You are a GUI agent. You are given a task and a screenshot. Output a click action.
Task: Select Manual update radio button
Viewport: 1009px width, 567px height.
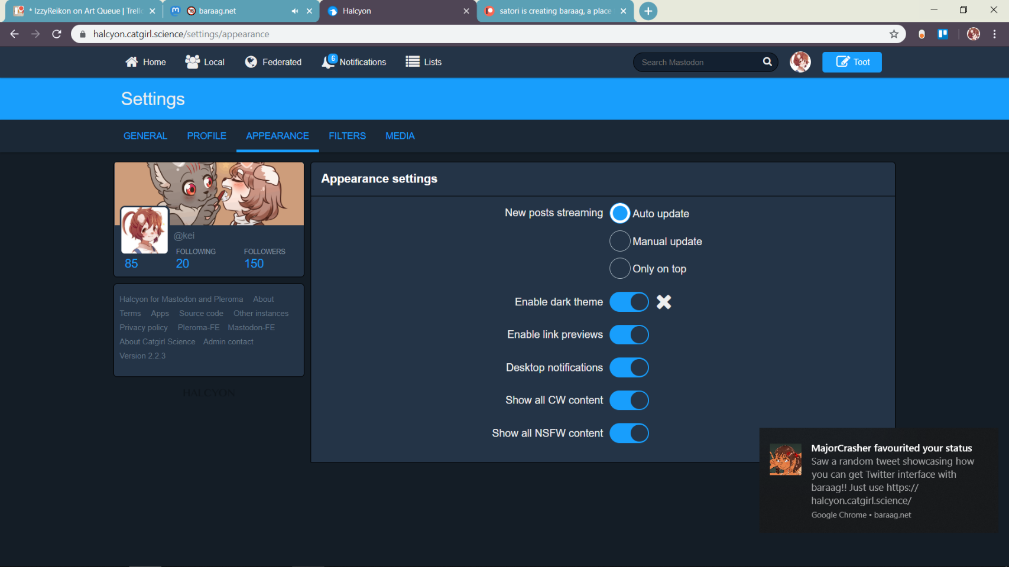(619, 241)
